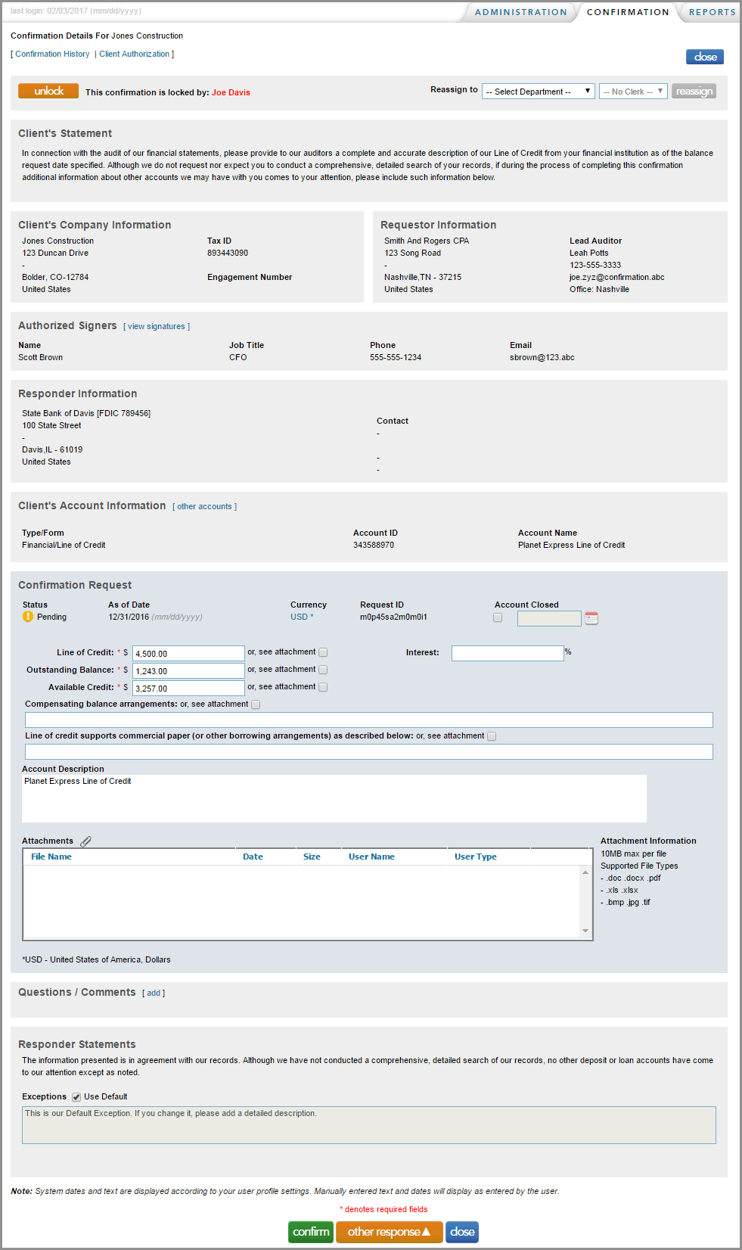Expand the No Clerk dropdown
742x1250 pixels.
(x=633, y=92)
